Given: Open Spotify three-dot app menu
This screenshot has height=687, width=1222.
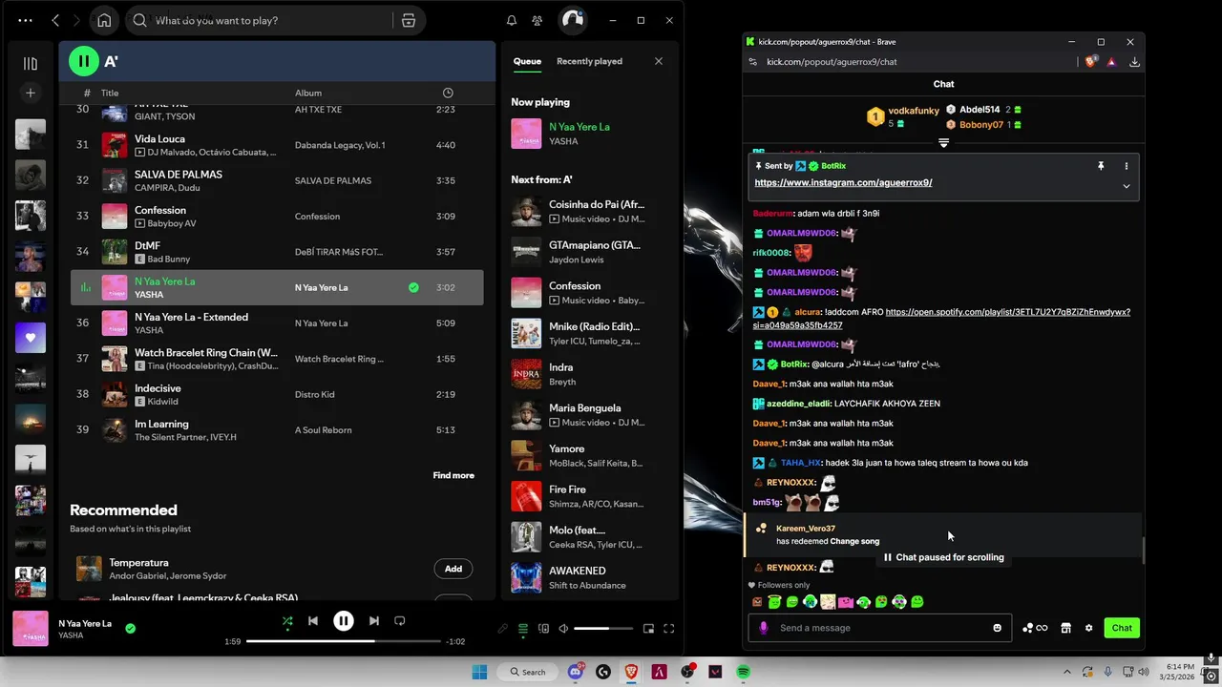Looking at the screenshot, I should pyautogui.click(x=25, y=20).
